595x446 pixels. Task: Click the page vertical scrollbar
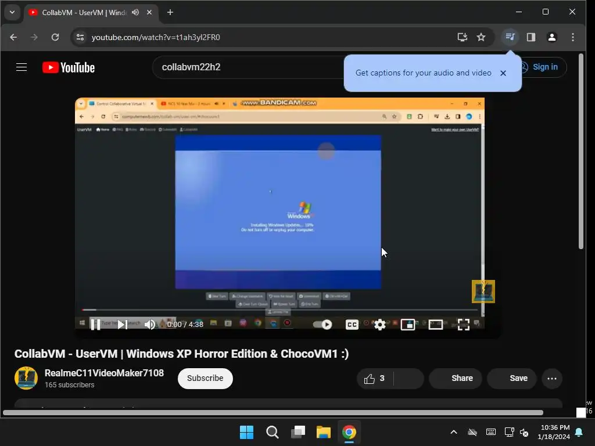pyautogui.click(x=580, y=152)
